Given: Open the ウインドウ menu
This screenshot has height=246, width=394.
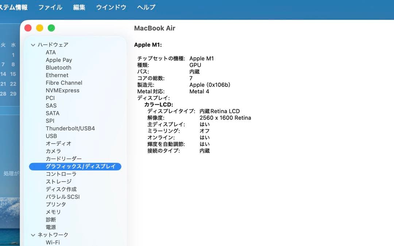Looking at the screenshot, I should (x=111, y=7).
